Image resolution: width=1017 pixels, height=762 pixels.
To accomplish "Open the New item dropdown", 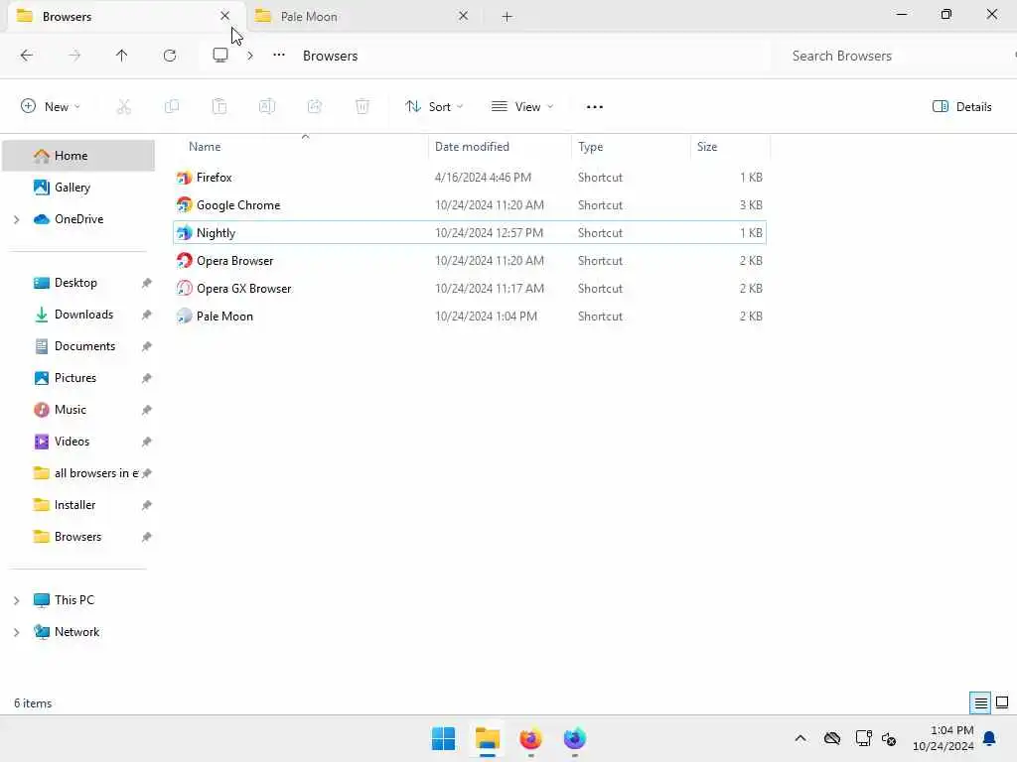I will click(51, 107).
